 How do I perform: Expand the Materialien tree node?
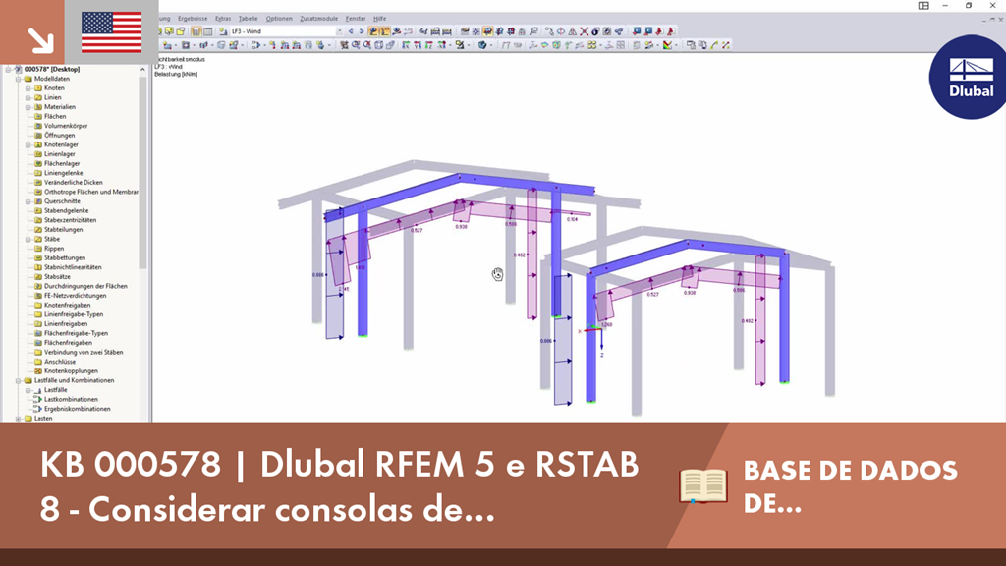tap(28, 107)
